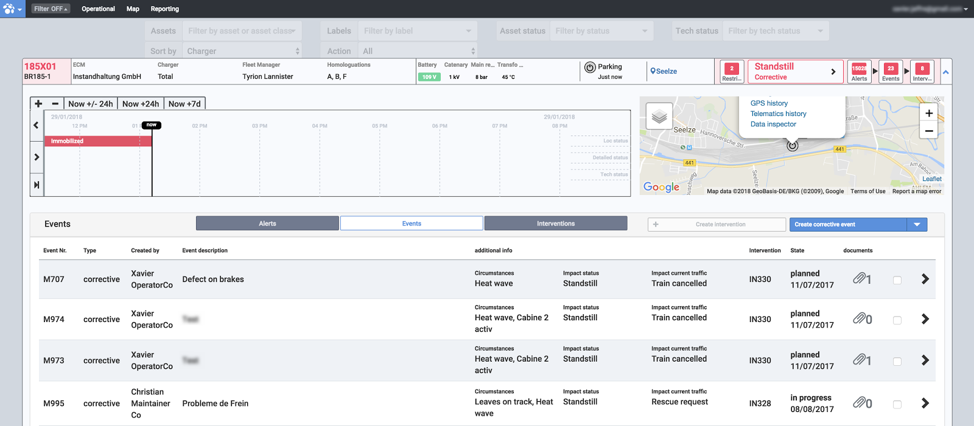Check the box for event M995
The image size is (974, 426).
897,404
